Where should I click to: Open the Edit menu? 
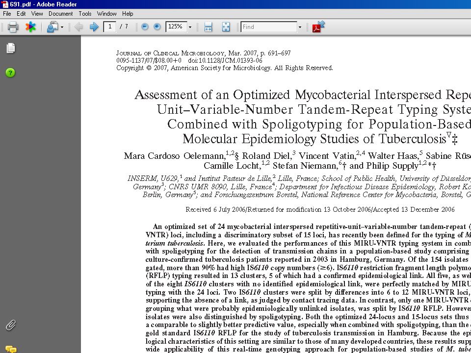pos(21,14)
